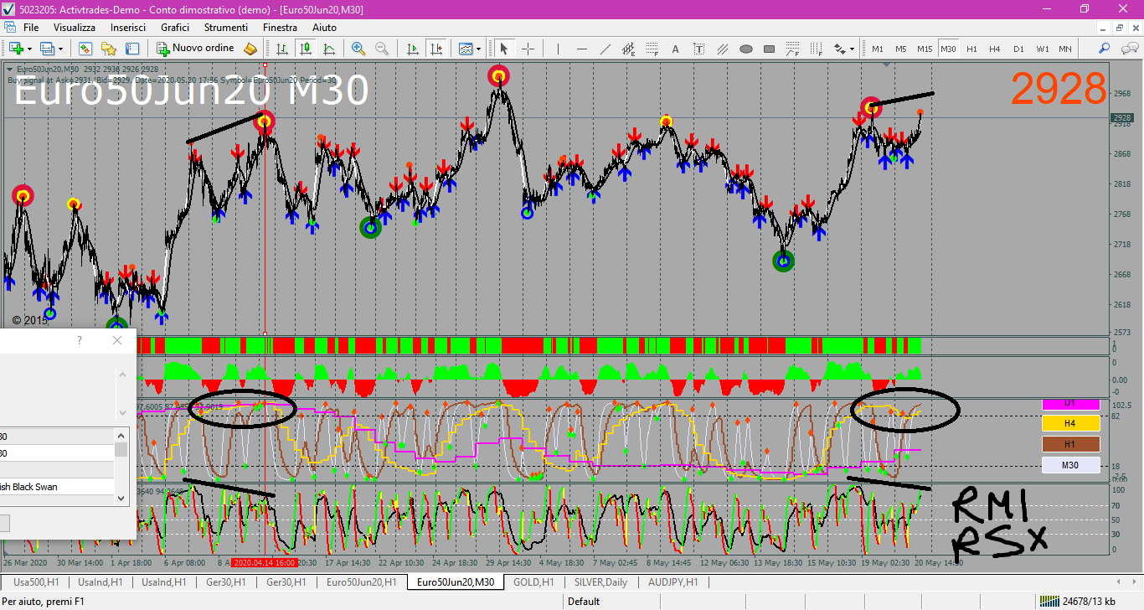The image size is (1144, 610).
Task: Open the File menu
Action: click(x=31, y=28)
